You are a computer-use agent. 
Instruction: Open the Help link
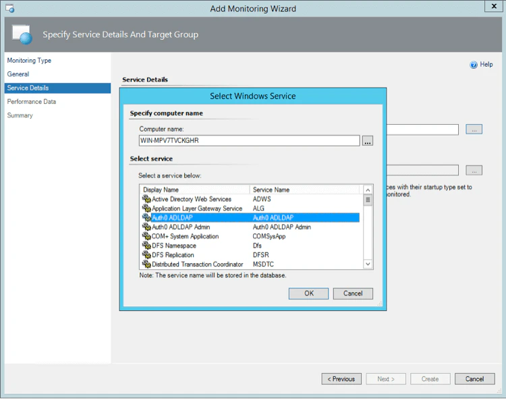(486, 65)
